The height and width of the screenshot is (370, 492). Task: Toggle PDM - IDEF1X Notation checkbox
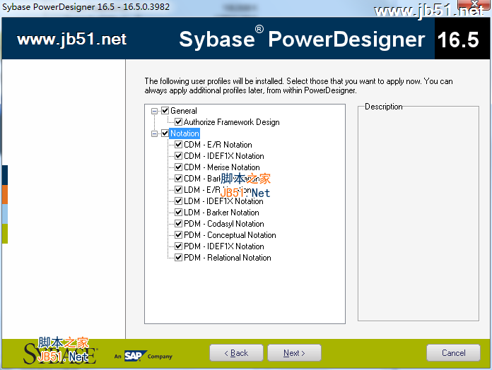click(x=178, y=246)
